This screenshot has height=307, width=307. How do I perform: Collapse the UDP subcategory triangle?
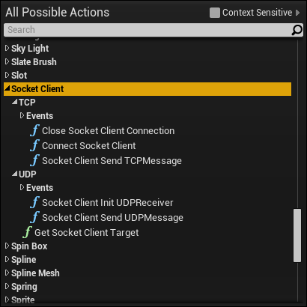click(x=15, y=174)
